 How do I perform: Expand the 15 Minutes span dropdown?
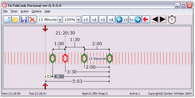click(x=60, y=20)
